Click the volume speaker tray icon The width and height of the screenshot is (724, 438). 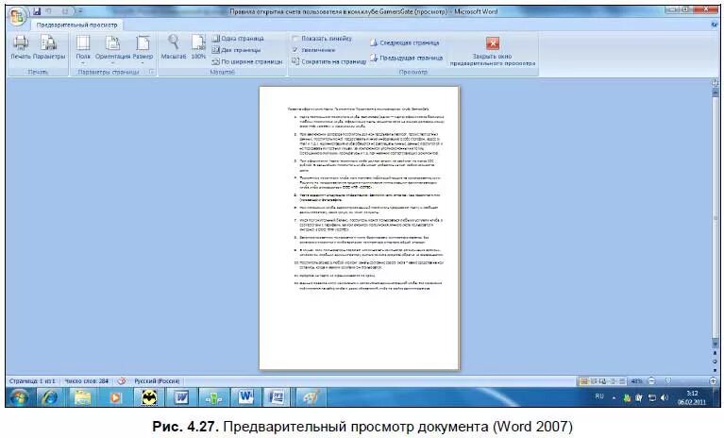click(664, 397)
